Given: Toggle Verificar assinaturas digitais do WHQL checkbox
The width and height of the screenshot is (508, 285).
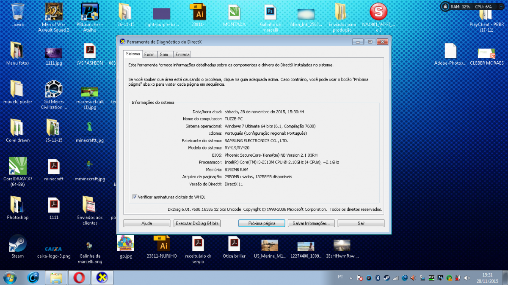Looking at the screenshot, I should (x=135, y=197).
